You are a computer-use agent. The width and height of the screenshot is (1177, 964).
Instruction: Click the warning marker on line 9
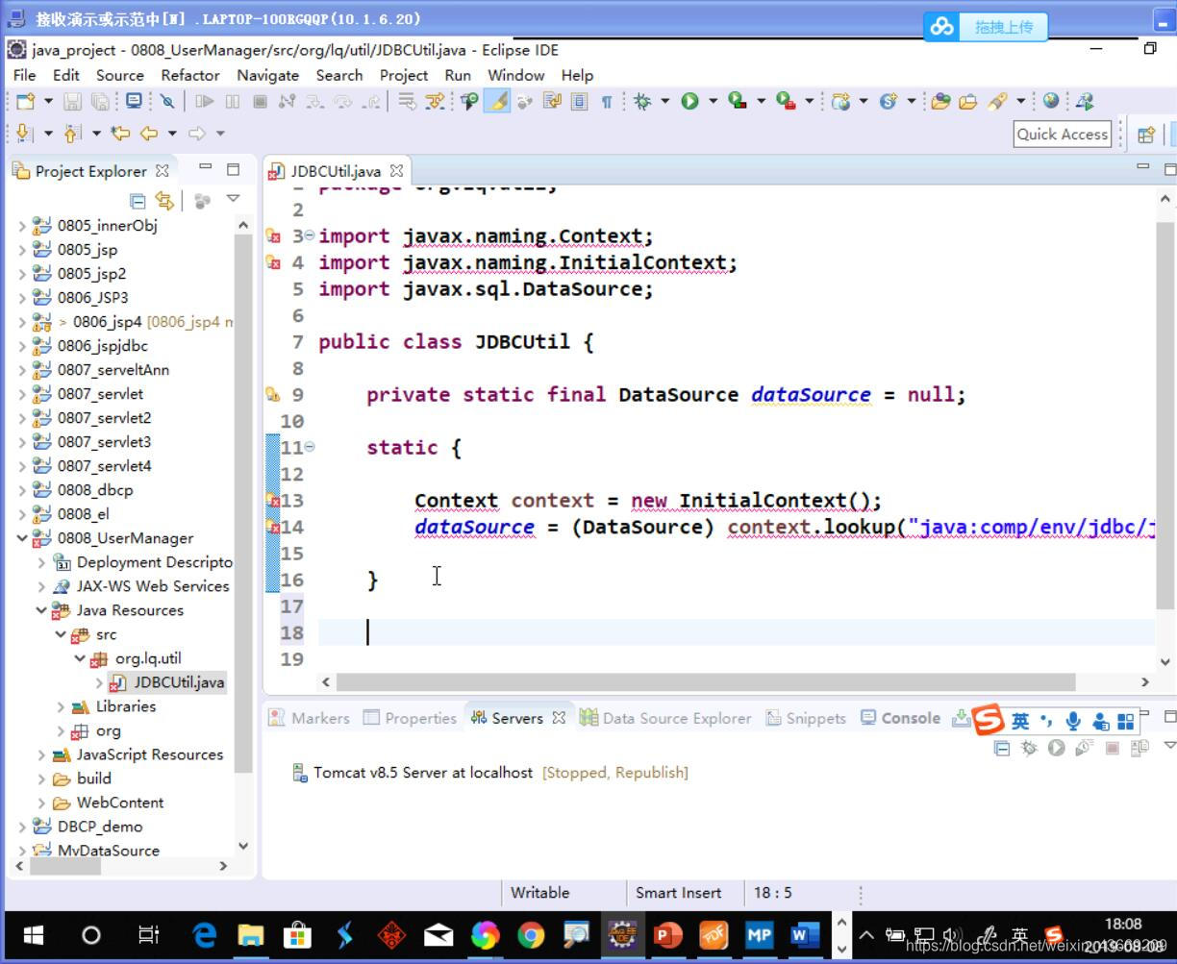[272, 394]
